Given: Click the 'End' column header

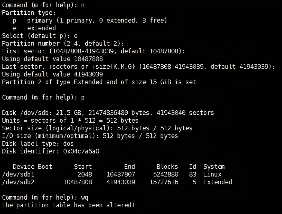Looking at the screenshot, I should (129, 167).
